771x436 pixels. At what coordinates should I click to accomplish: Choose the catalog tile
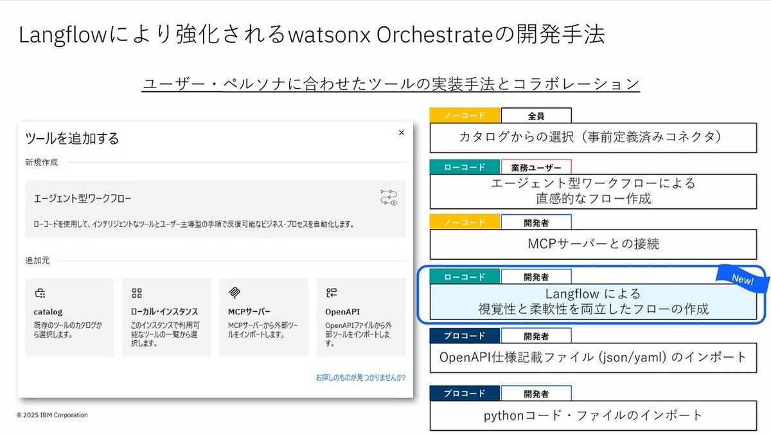tap(69, 317)
